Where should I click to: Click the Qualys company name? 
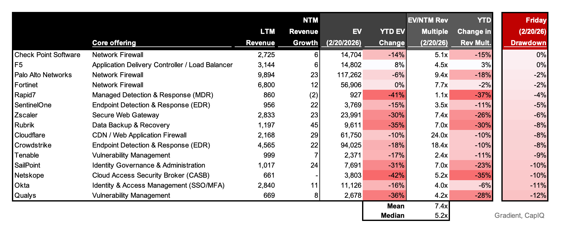pos(25,195)
